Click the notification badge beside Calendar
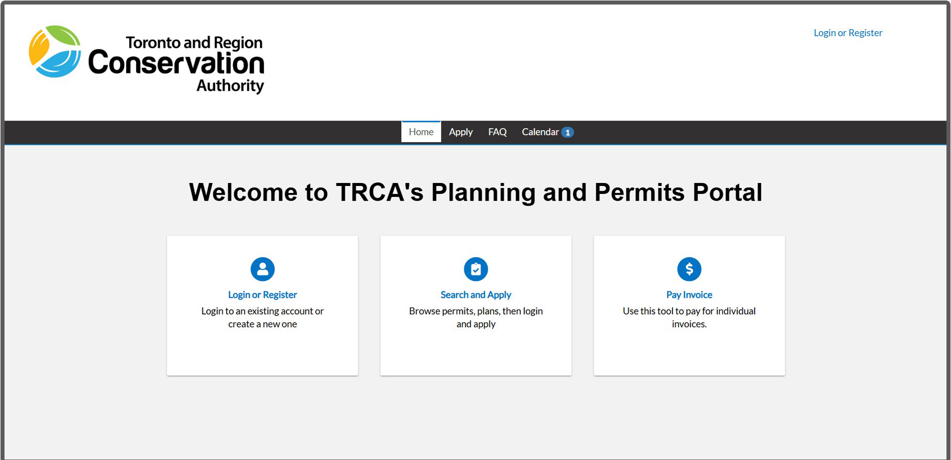This screenshot has height=460, width=951. (568, 132)
